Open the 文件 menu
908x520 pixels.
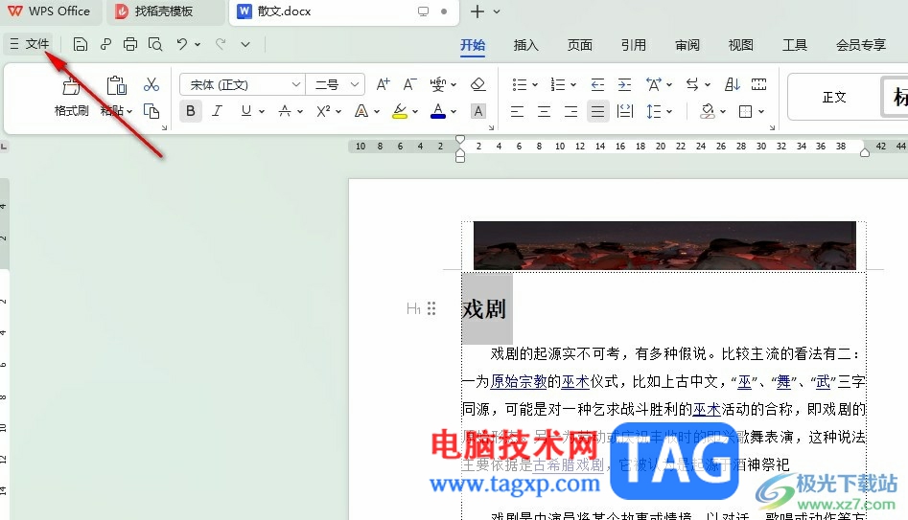tap(30, 44)
